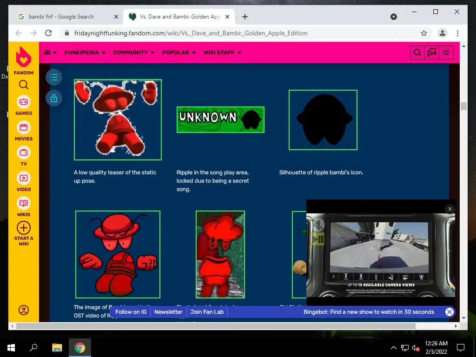This screenshot has height=357, width=476.
Task: Close the Vs. Dave and Bambi tab
Action: pyautogui.click(x=227, y=17)
